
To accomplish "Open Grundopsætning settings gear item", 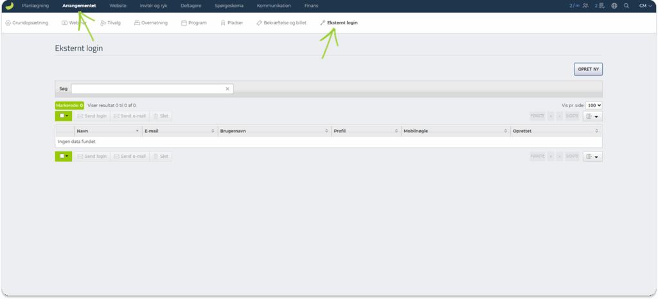I will (27, 22).
